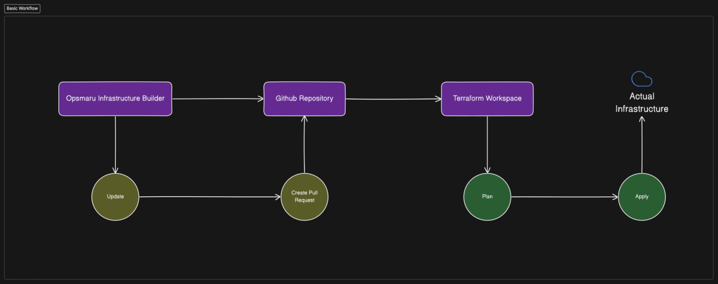Select the Opsmaru Infrastructure Builder node

(115, 99)
